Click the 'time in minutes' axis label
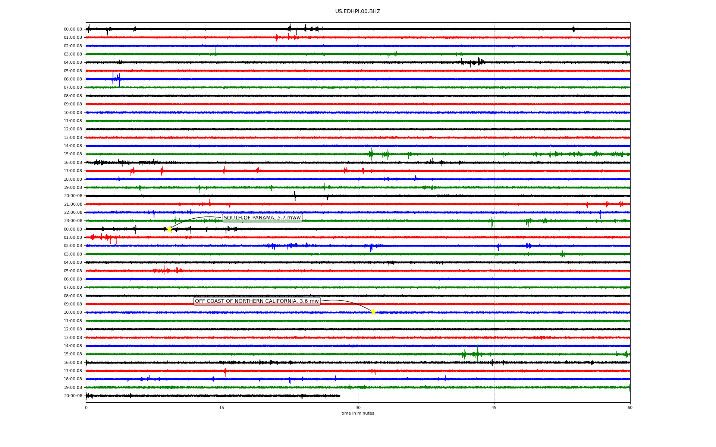716x447 pixels. point(358,413)
